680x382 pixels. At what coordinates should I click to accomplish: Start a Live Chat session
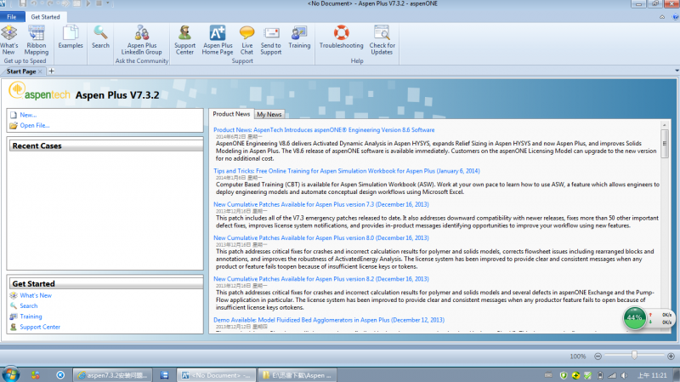(x=246, y=39)
